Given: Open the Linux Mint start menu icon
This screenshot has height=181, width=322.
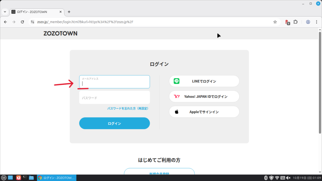Looking at the screenshot, I should (x=4, y=178).
